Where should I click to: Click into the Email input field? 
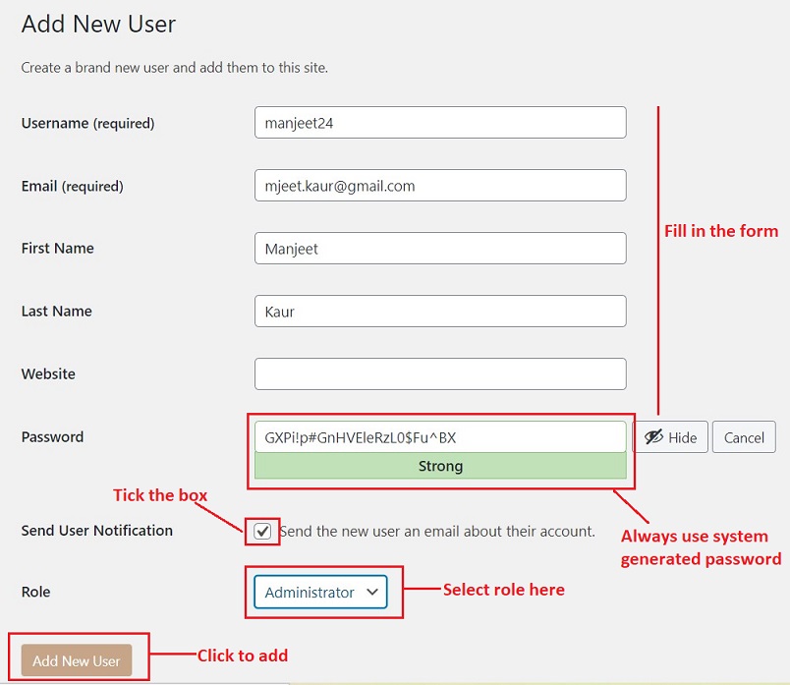(x=439, y=186)
